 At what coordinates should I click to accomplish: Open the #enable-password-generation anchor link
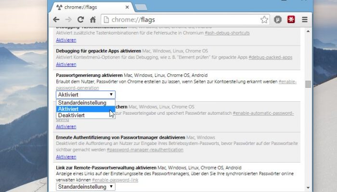(287, 82)
